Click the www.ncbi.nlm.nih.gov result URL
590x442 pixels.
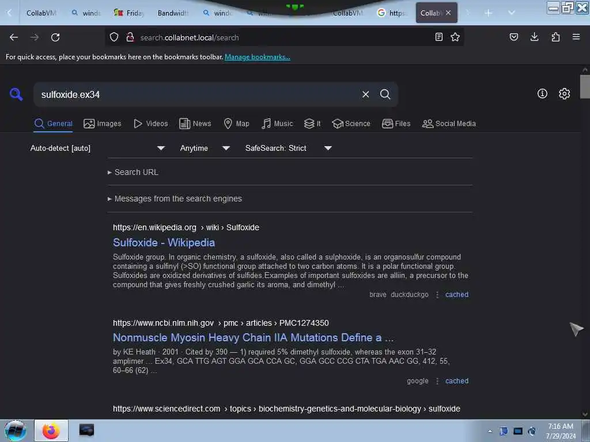point(221,323)
